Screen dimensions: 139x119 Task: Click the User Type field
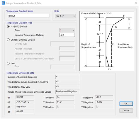point(62,67)
